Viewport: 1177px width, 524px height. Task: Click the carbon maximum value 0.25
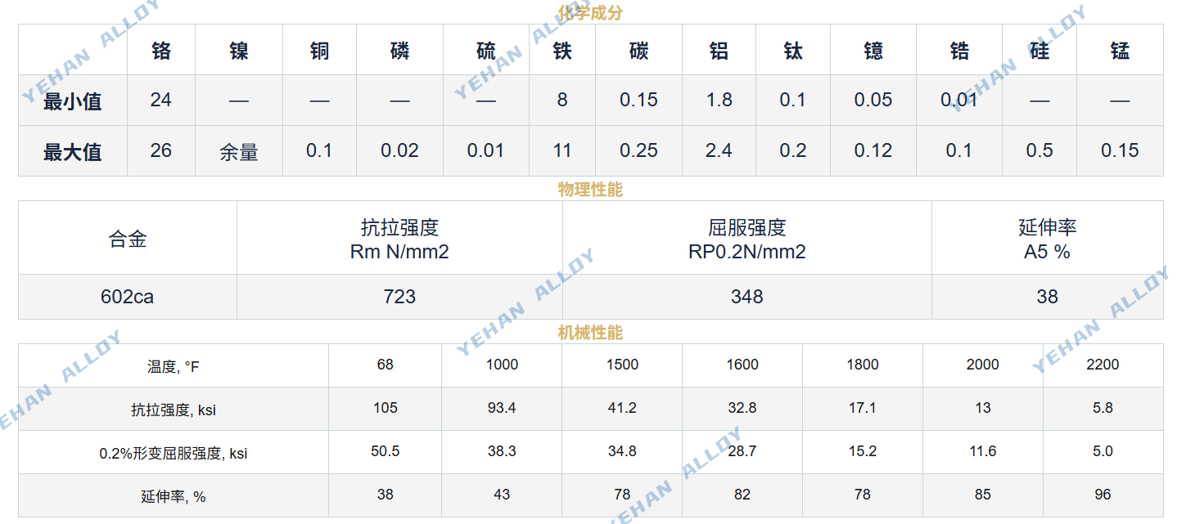click(x=638, y=150)
